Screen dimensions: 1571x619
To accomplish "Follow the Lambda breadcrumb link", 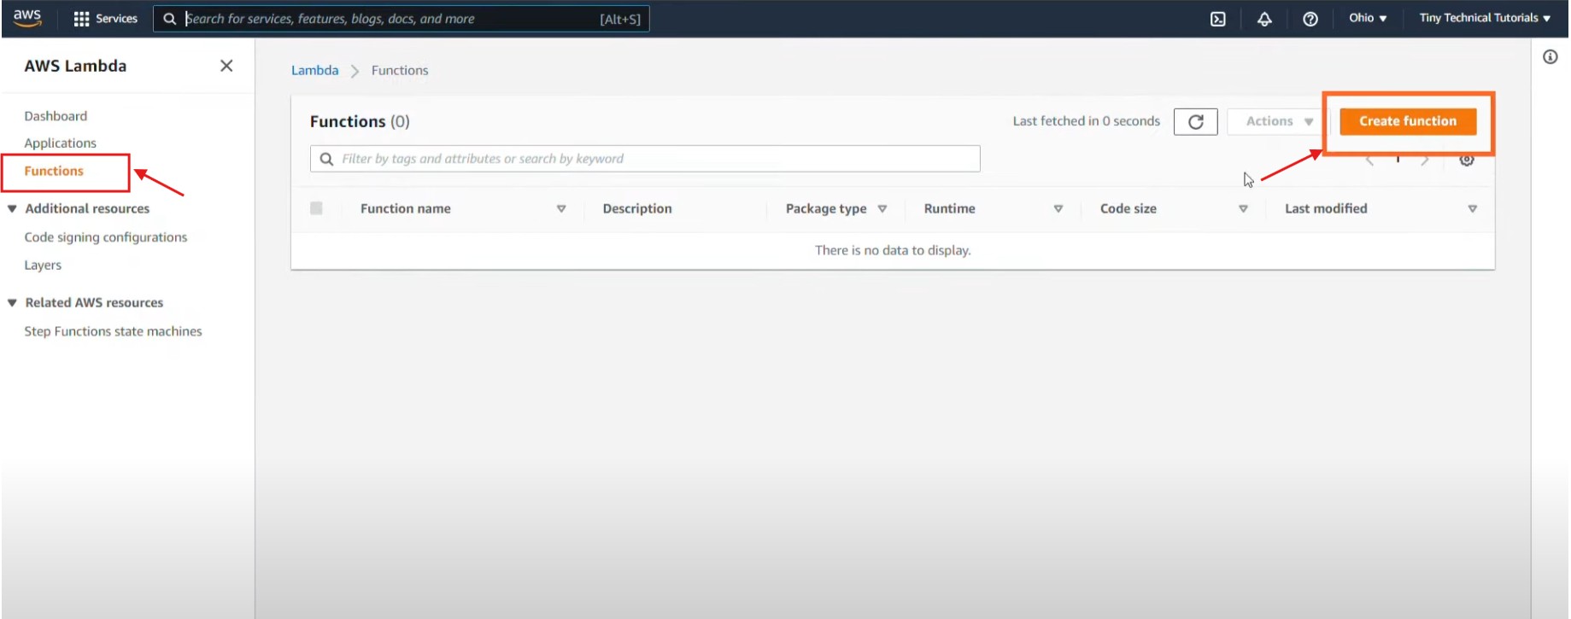I will point(314,71).
